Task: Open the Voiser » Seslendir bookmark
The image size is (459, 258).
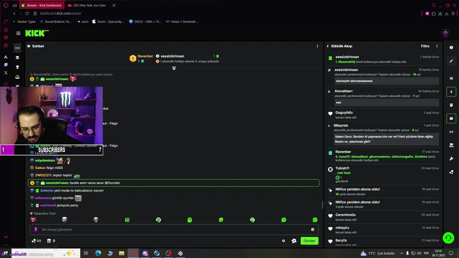Action: (x=182, y=21)
